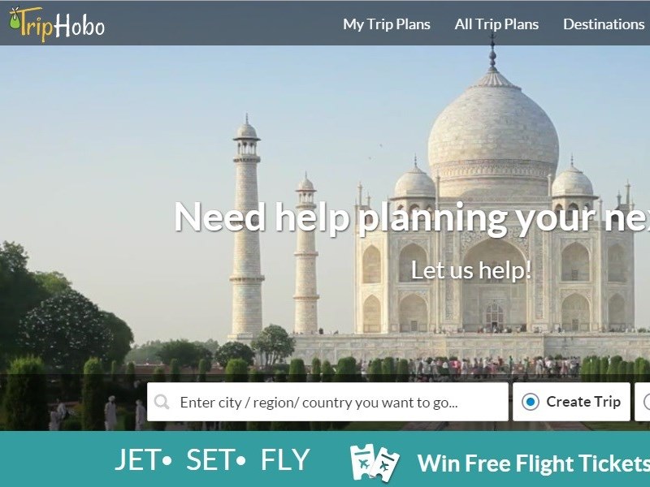Select the partially visible radio option beside Create Trip
Image resolution: width=650 pixels, height=487 pixels.
point(647,402)
